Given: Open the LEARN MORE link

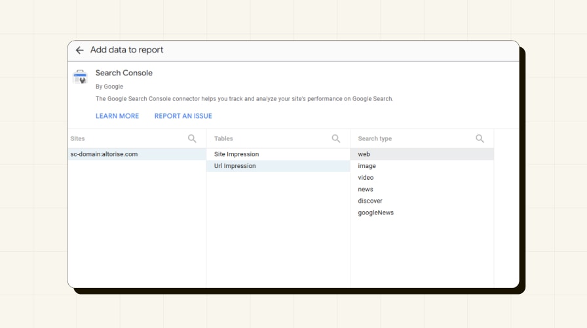Looking at the screenshot, I should [x=117, y=116].
